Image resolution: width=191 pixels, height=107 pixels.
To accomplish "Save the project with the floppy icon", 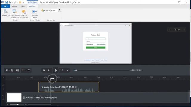I will (7, 2).
